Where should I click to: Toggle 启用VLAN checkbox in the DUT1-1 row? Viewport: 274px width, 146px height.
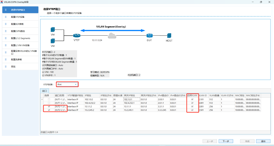click(x=192, y=99)
